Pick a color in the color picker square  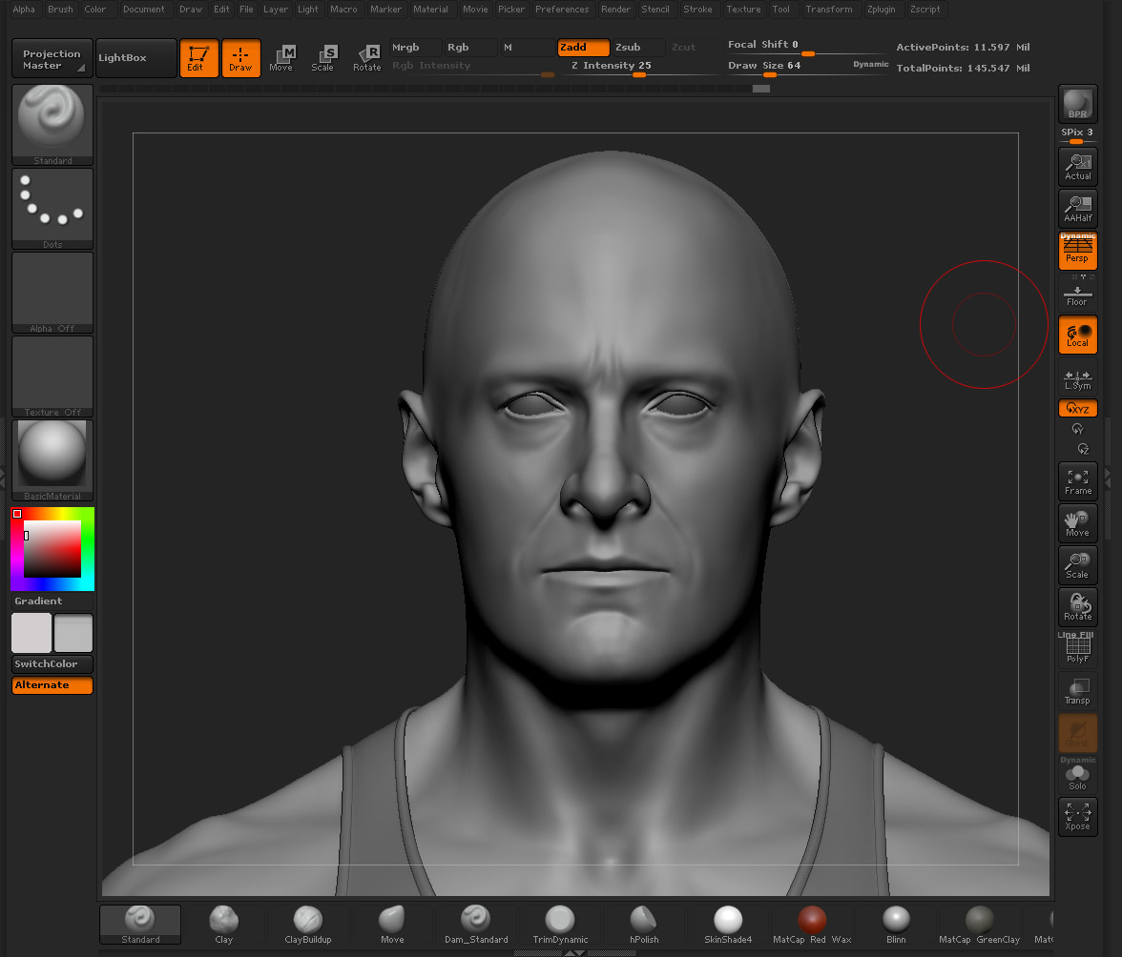(x=52, y=549)
